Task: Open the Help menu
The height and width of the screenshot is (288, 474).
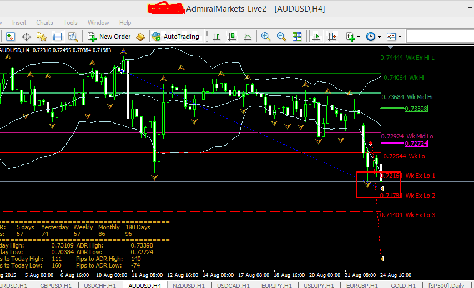Action: [x=125, y=23]
